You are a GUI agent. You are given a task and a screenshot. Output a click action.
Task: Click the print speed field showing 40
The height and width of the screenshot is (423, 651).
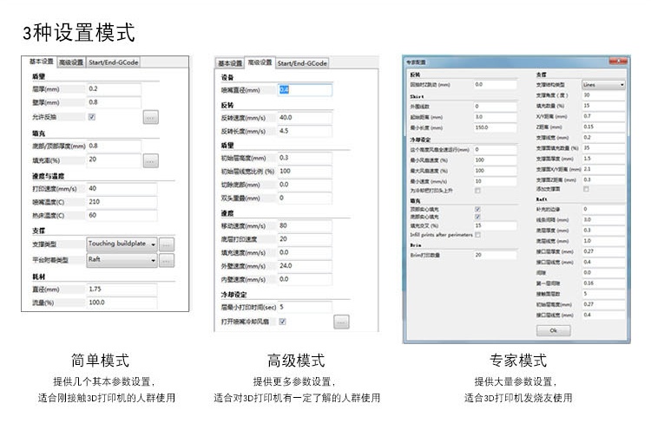tap(122, 188)
